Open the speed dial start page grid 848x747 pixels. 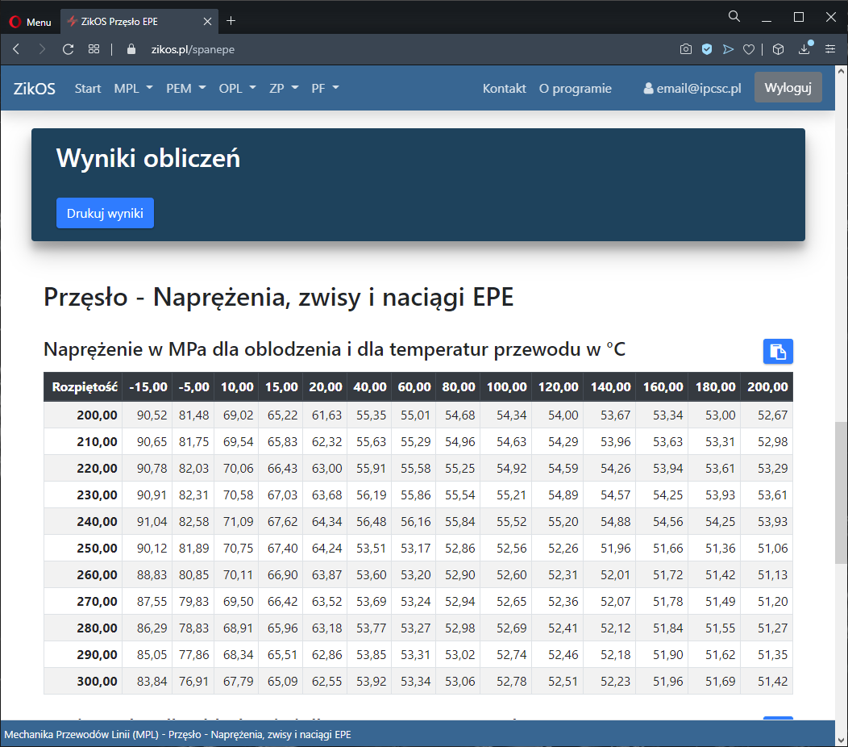94,49
